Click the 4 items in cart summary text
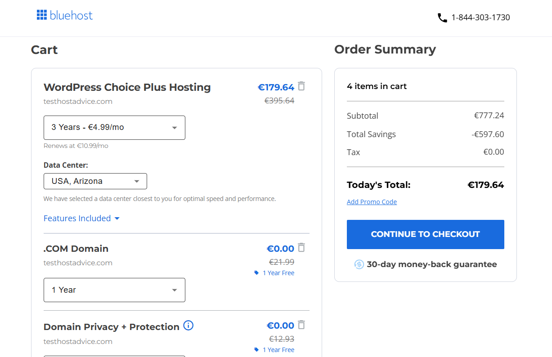The width and height of the screenshot is (552, 357). 377,86
